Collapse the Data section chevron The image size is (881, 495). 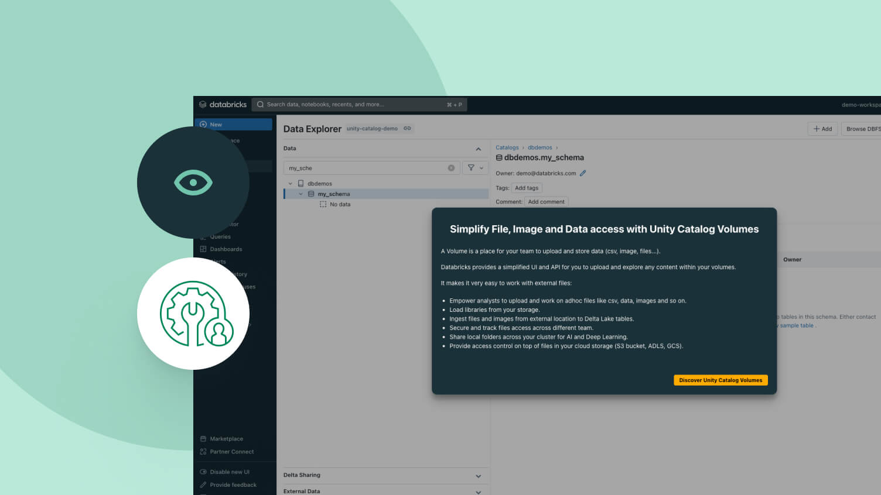point(478,149)
